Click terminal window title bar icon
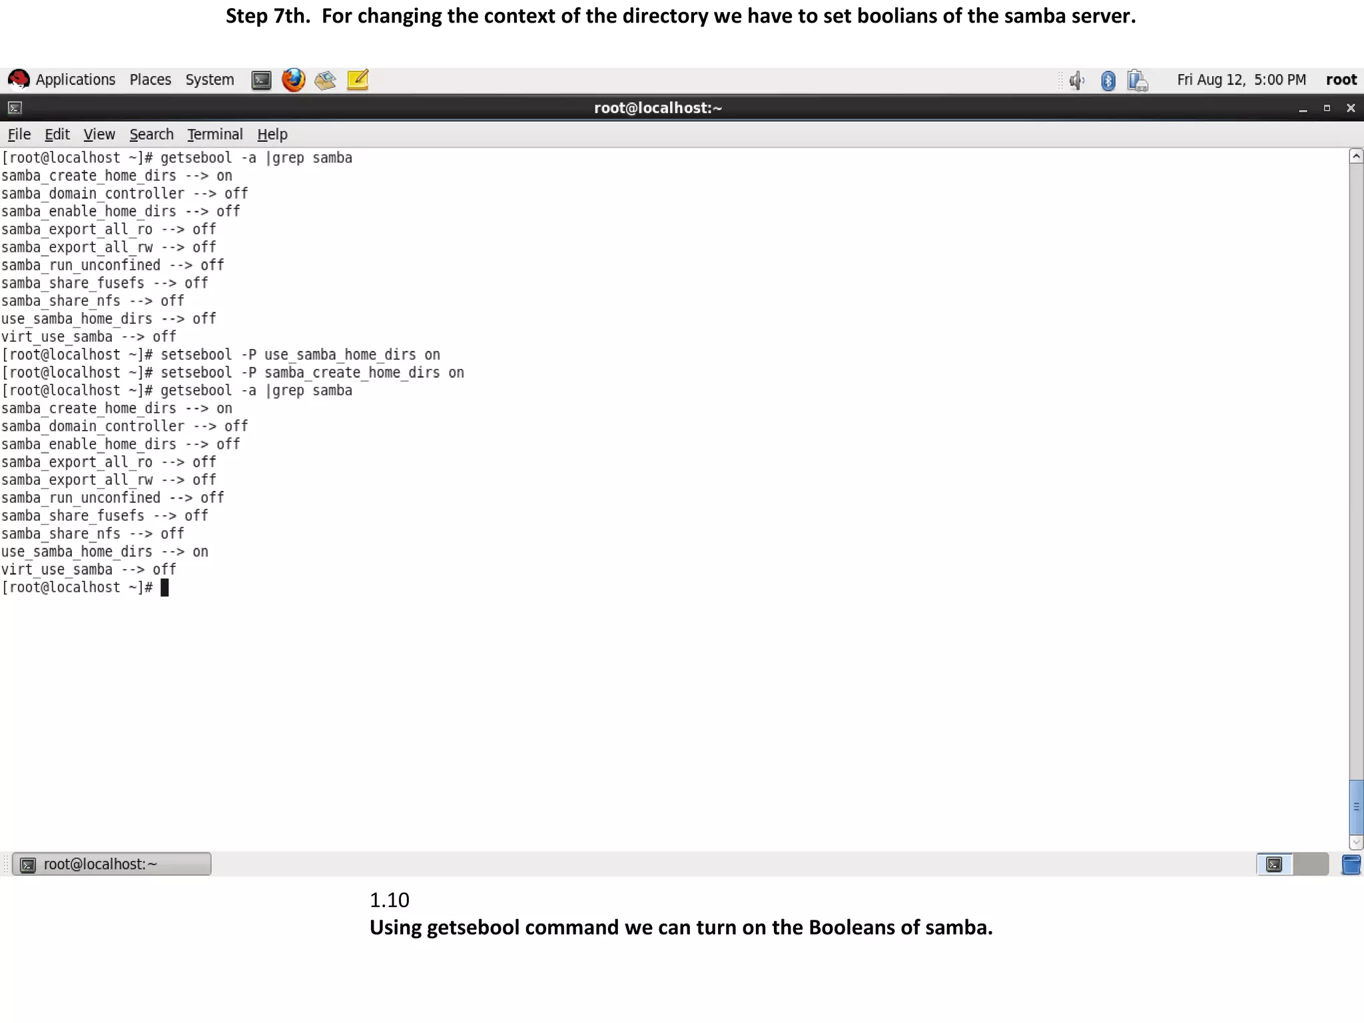Image resolution: width=1364 pixels, height=1023 pixels. tap(15, 108)
